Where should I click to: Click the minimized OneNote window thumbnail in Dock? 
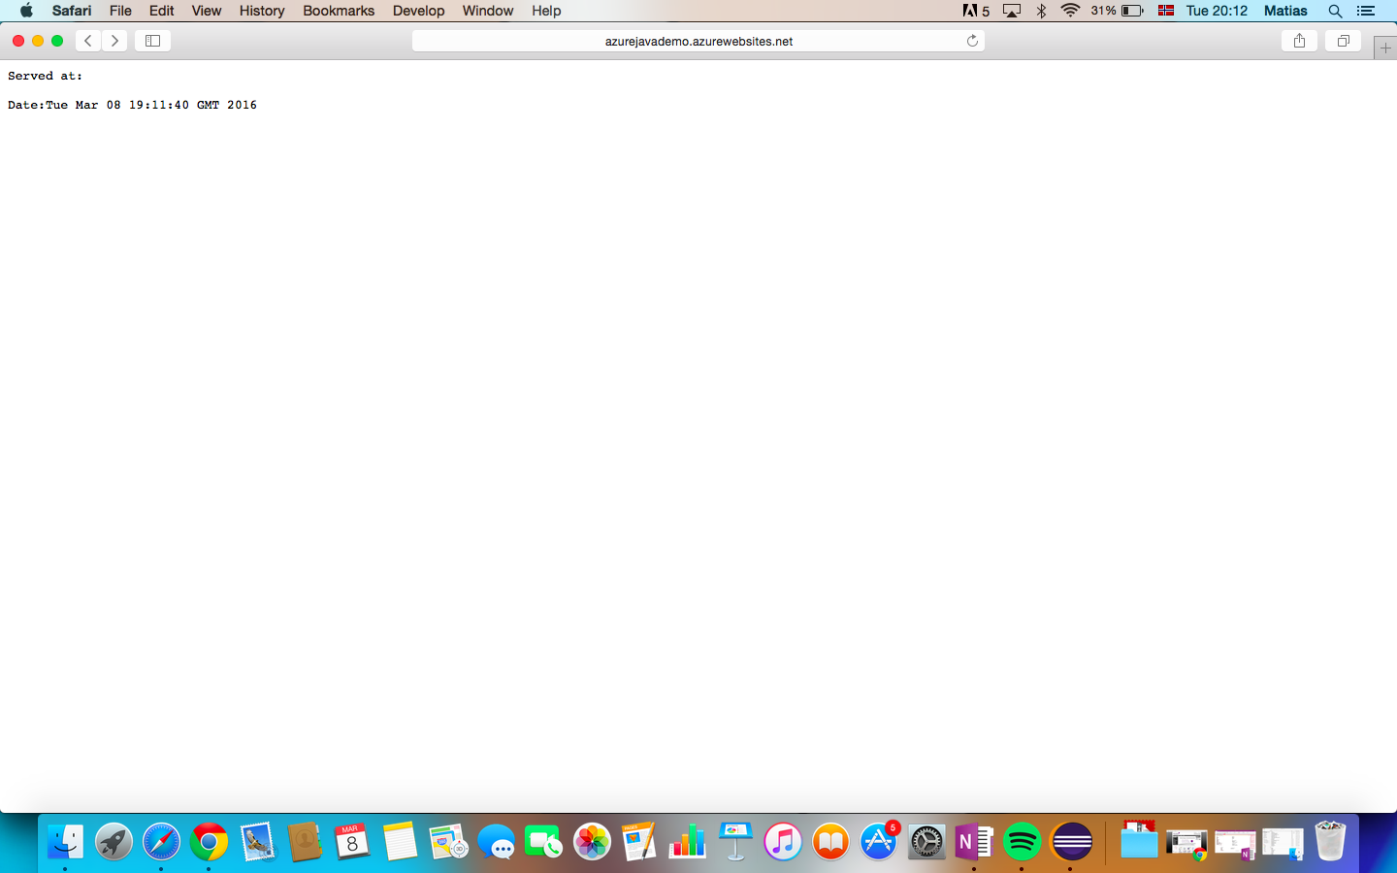click(1235, 843)
